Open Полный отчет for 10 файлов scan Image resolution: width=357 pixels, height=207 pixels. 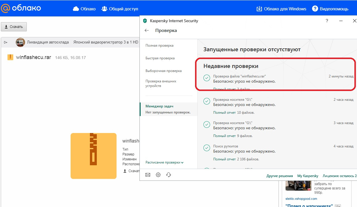pos(224,112)
